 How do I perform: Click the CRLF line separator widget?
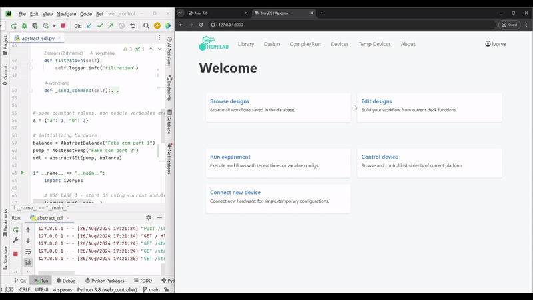pyautogui.click(x=25, y=290)
